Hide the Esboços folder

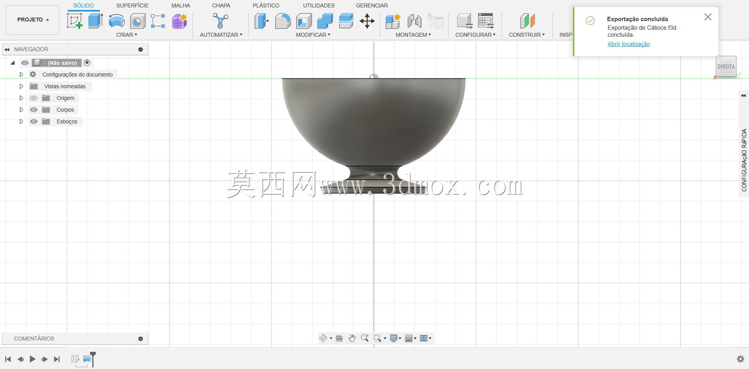(x=34, y=121)
